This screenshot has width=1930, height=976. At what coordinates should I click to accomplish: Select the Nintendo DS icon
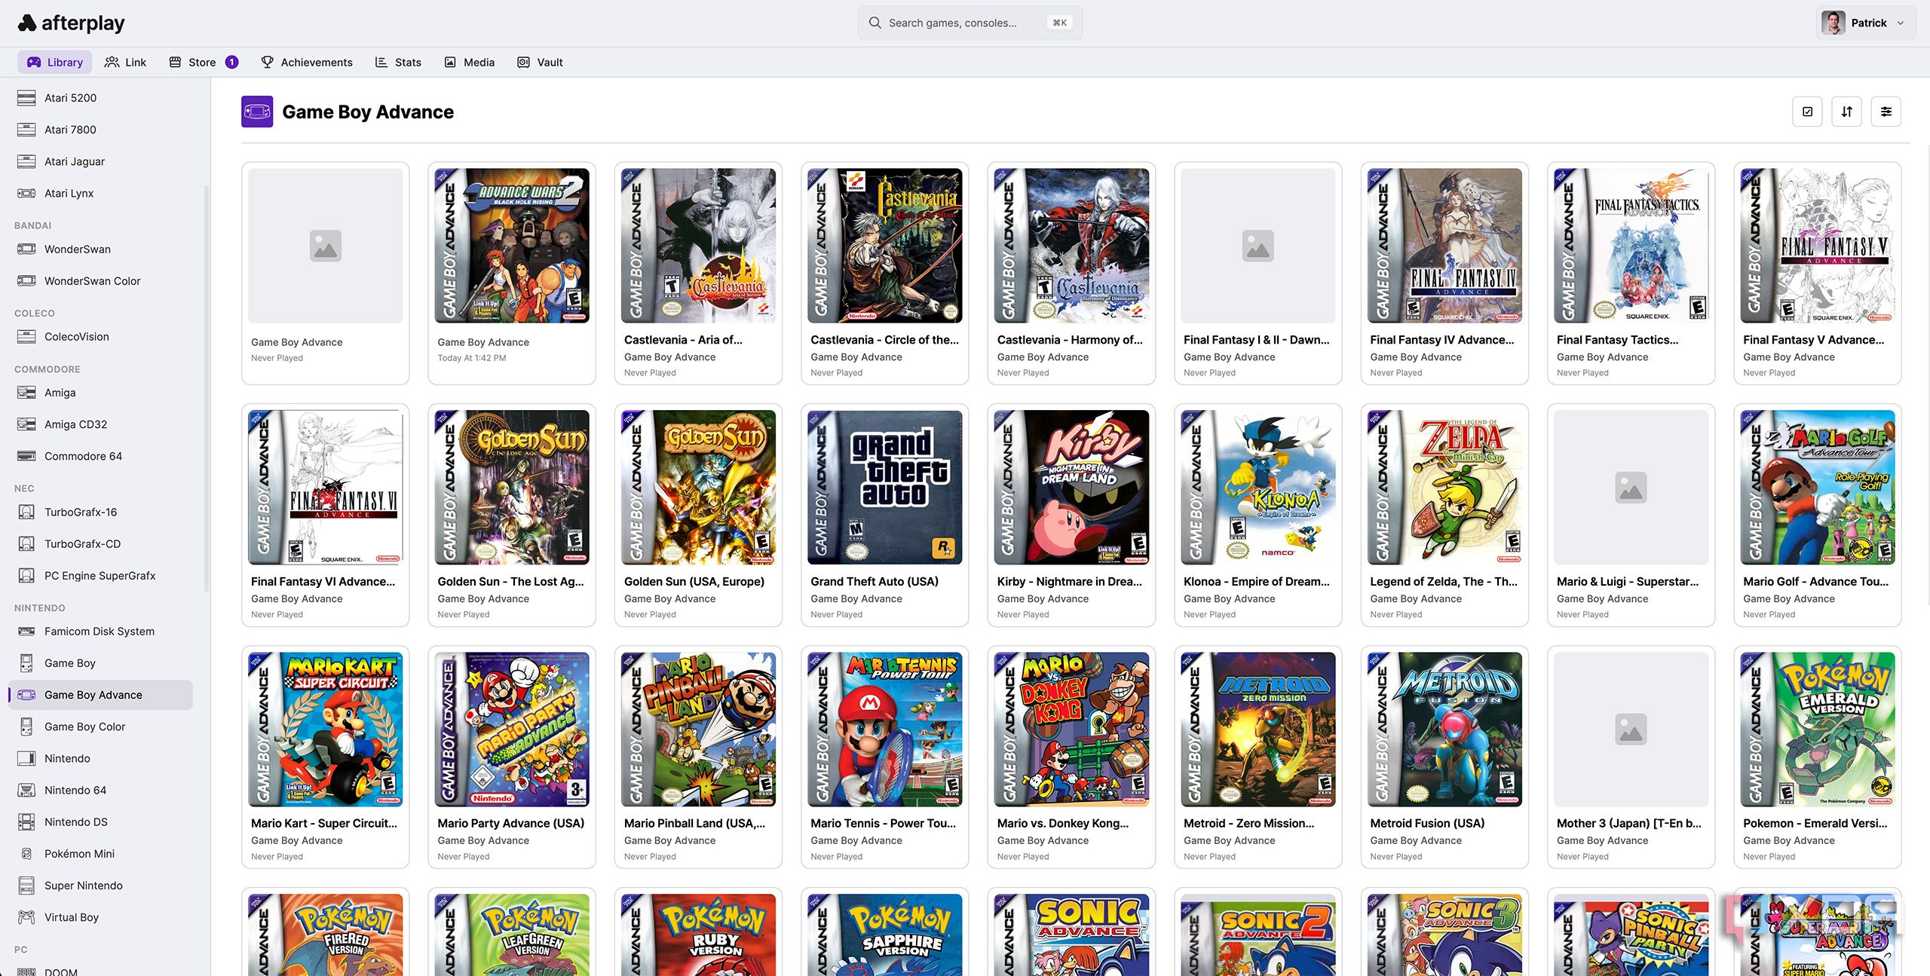pos(26,822)
